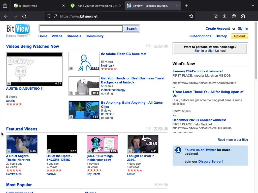Click star rating under xpcris video
258x193 pixels.
pos(14,104)
